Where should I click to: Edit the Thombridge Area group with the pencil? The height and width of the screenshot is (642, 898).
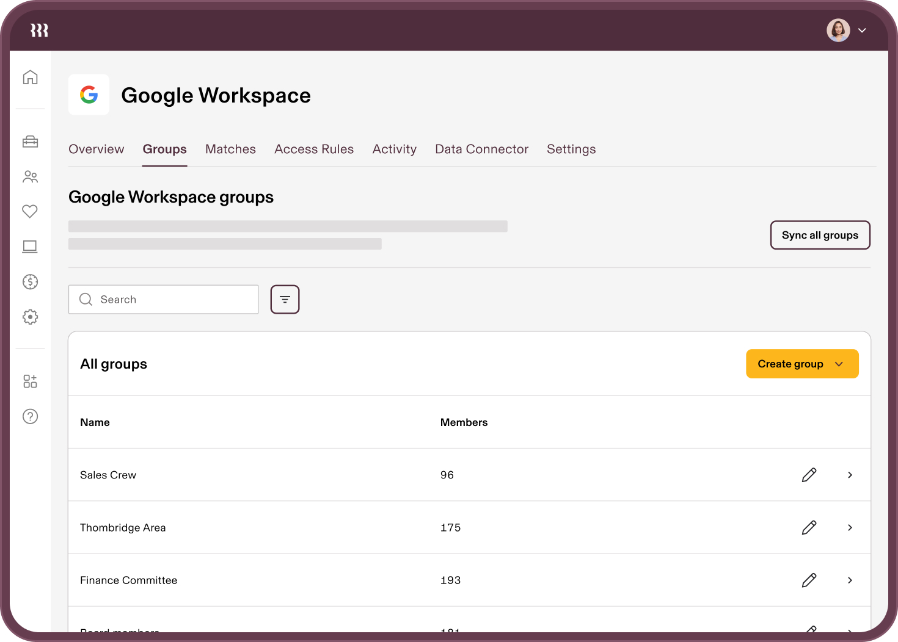point(809,527)
